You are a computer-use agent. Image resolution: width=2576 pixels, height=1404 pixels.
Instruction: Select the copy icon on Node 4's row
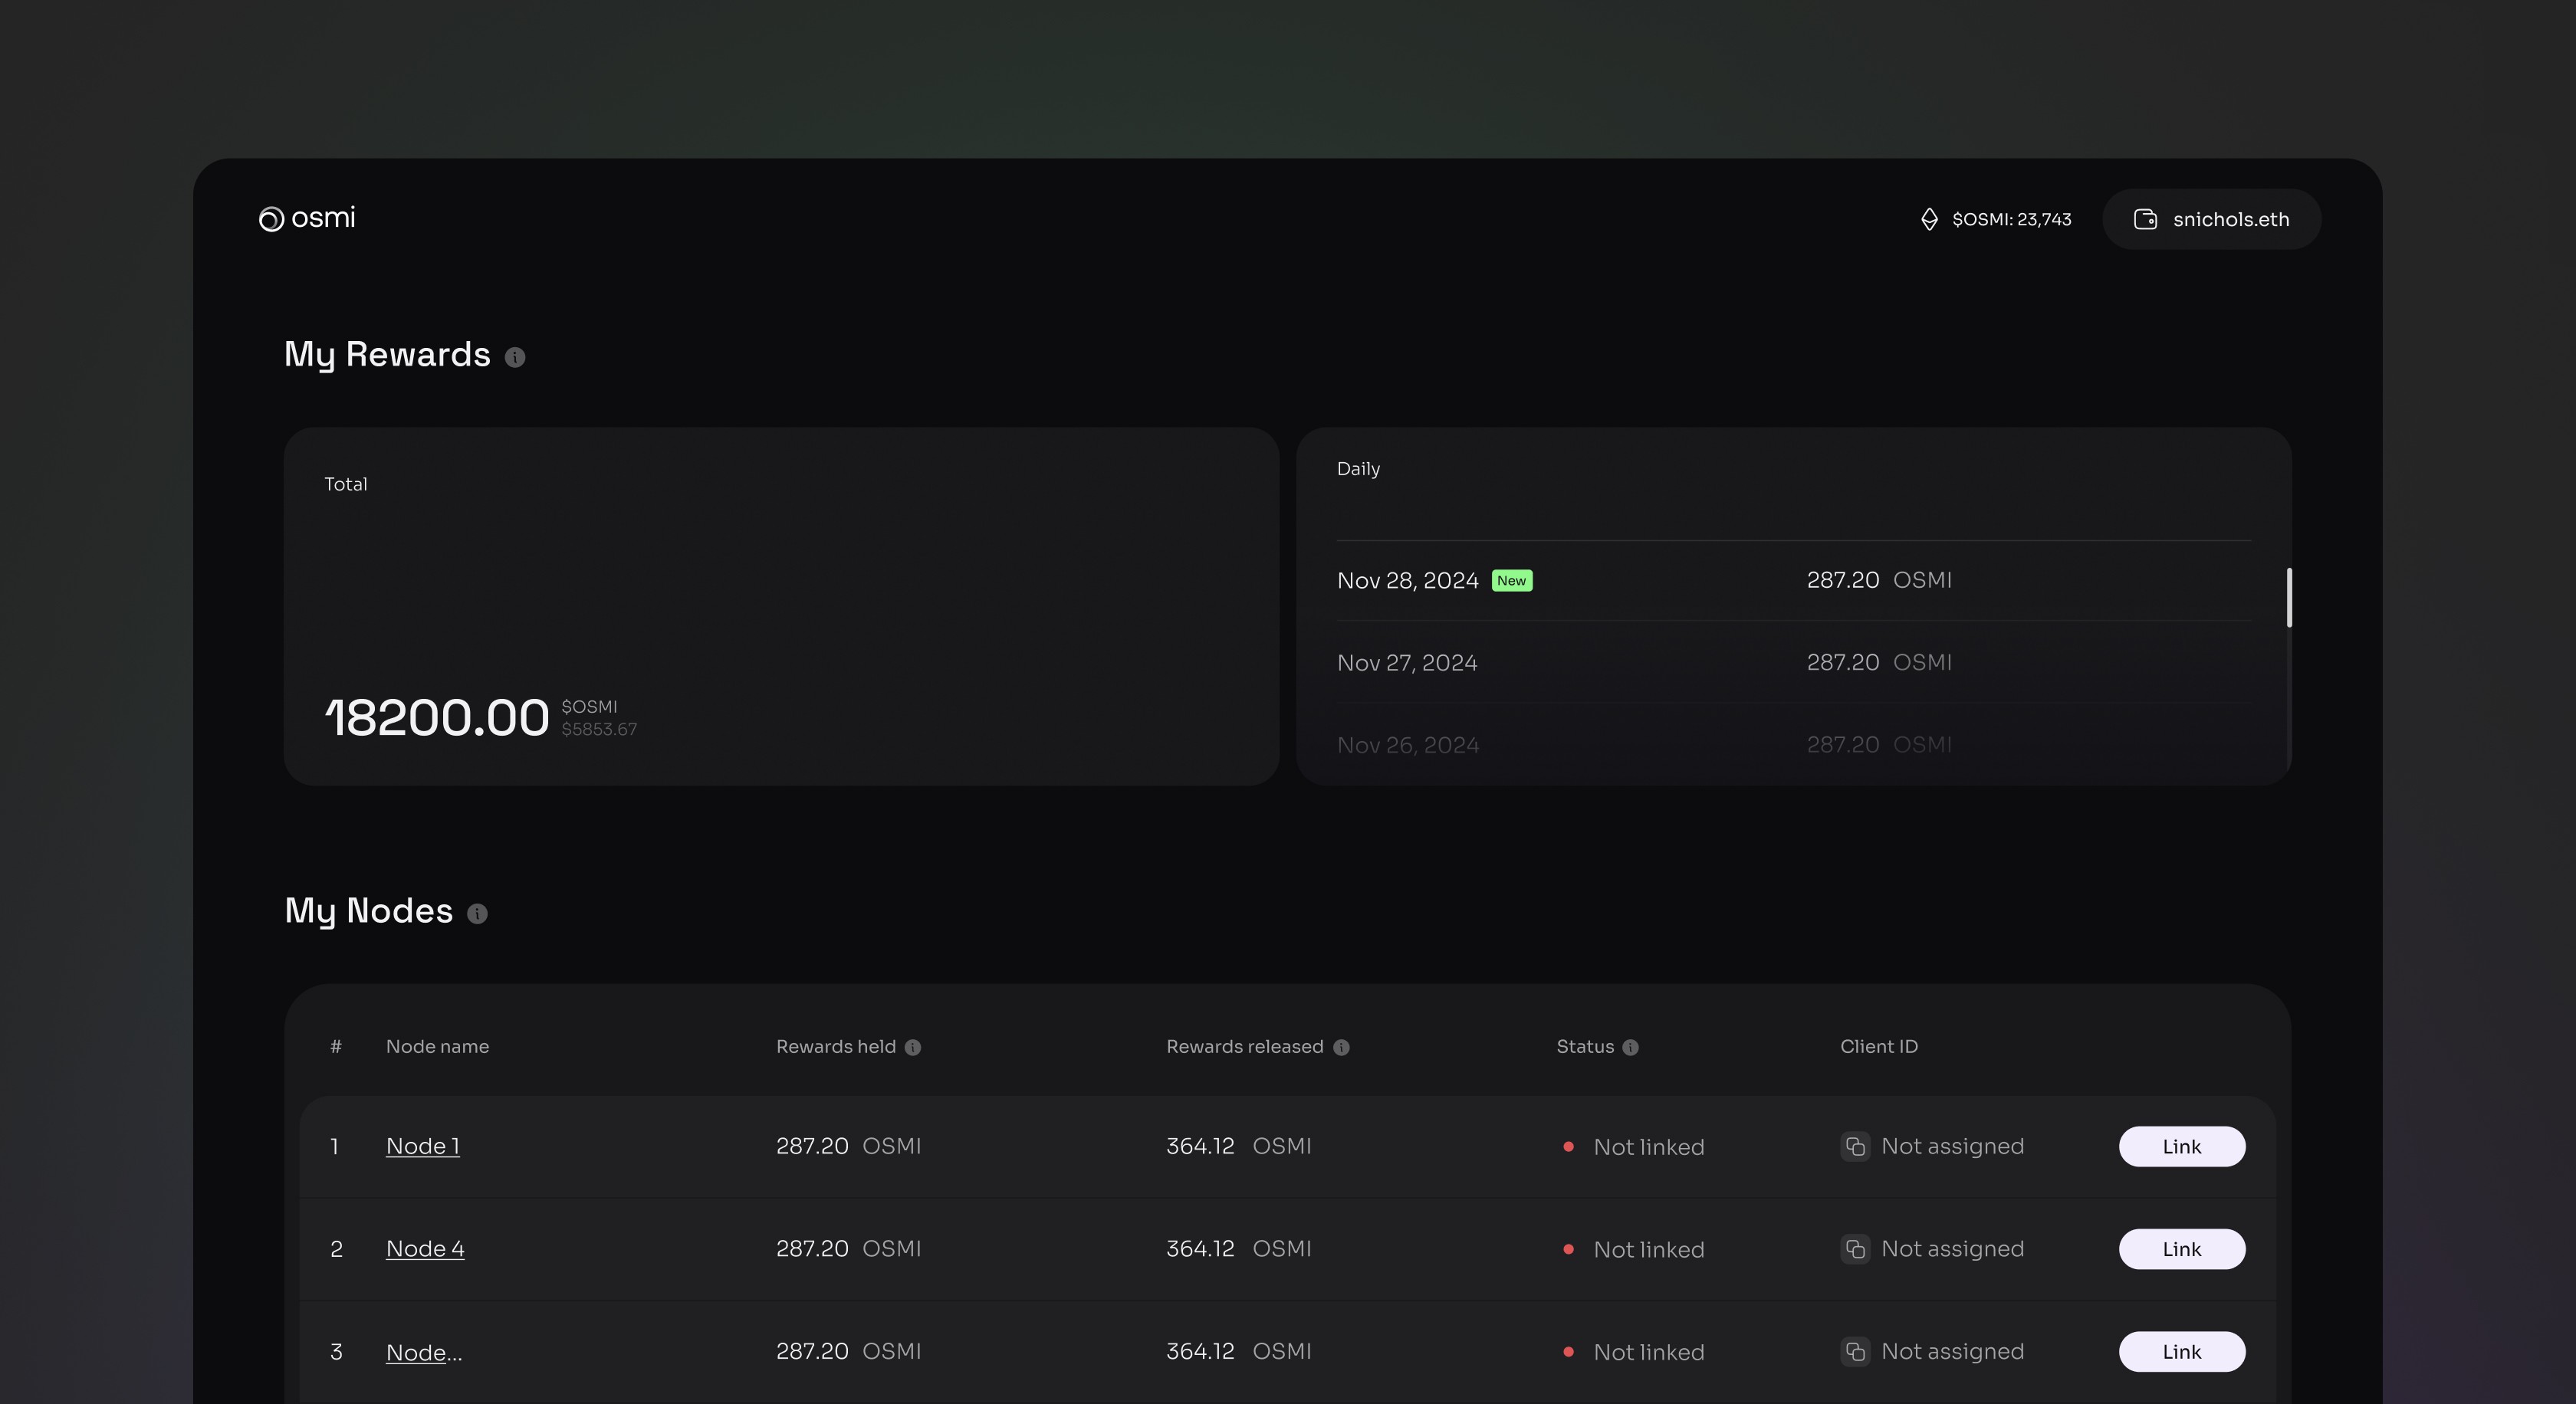(x=1855, y=1249)
